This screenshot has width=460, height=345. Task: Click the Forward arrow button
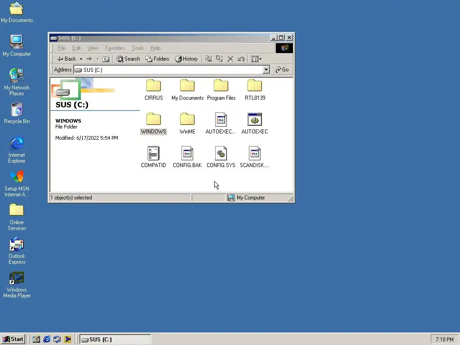(89, 59)
